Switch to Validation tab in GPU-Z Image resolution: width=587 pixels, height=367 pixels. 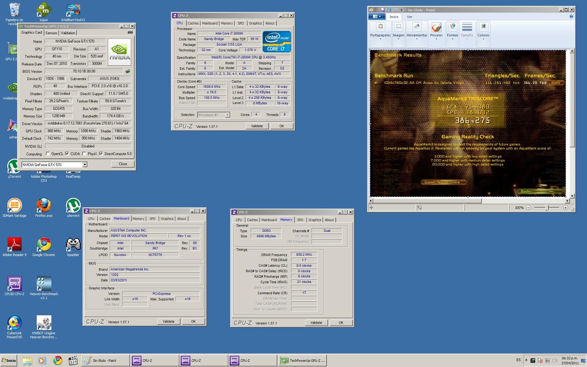click(68, 33)
